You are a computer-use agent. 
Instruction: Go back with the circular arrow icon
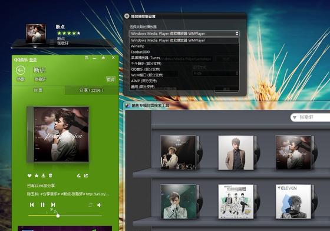point(21,71)
